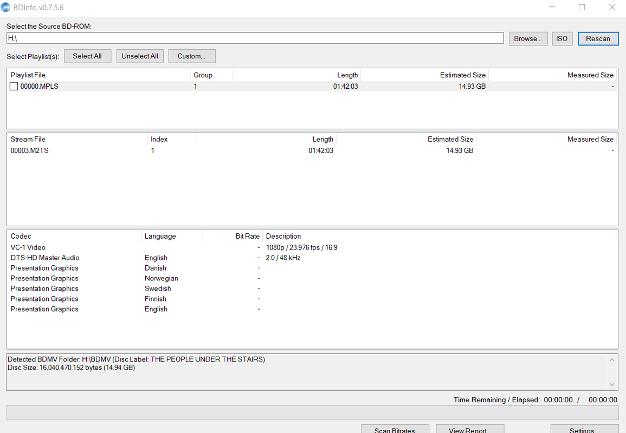Screen dimensions: 626x433
Task: Tick the 00000.MPLS playlist checkbox
Action: (x=14, y=86)
